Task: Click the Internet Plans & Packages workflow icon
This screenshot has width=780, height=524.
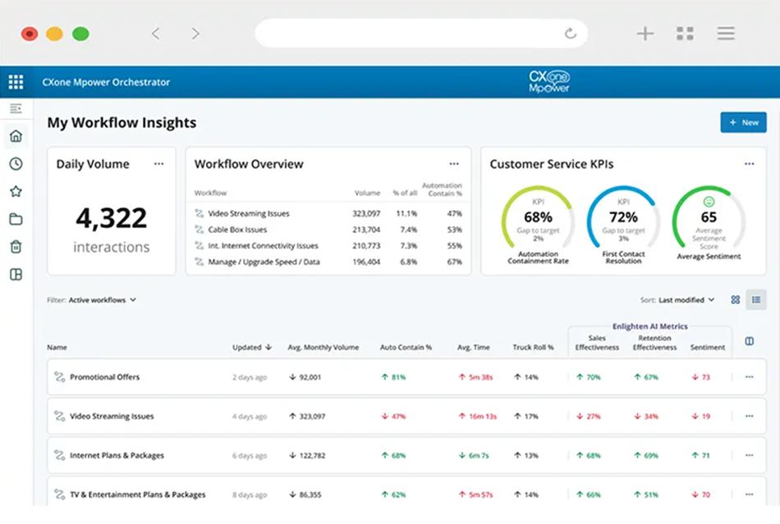Action: tap(60, 455)
